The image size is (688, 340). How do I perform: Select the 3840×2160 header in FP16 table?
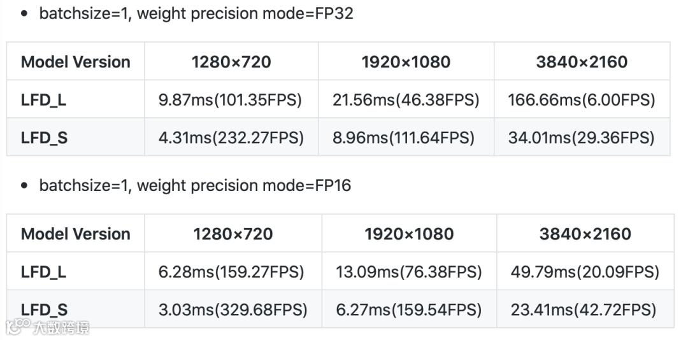click(x=585, y=234)
